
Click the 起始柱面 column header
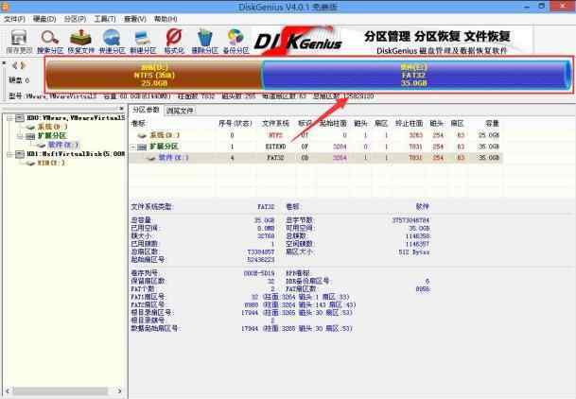tap(333, 124)
